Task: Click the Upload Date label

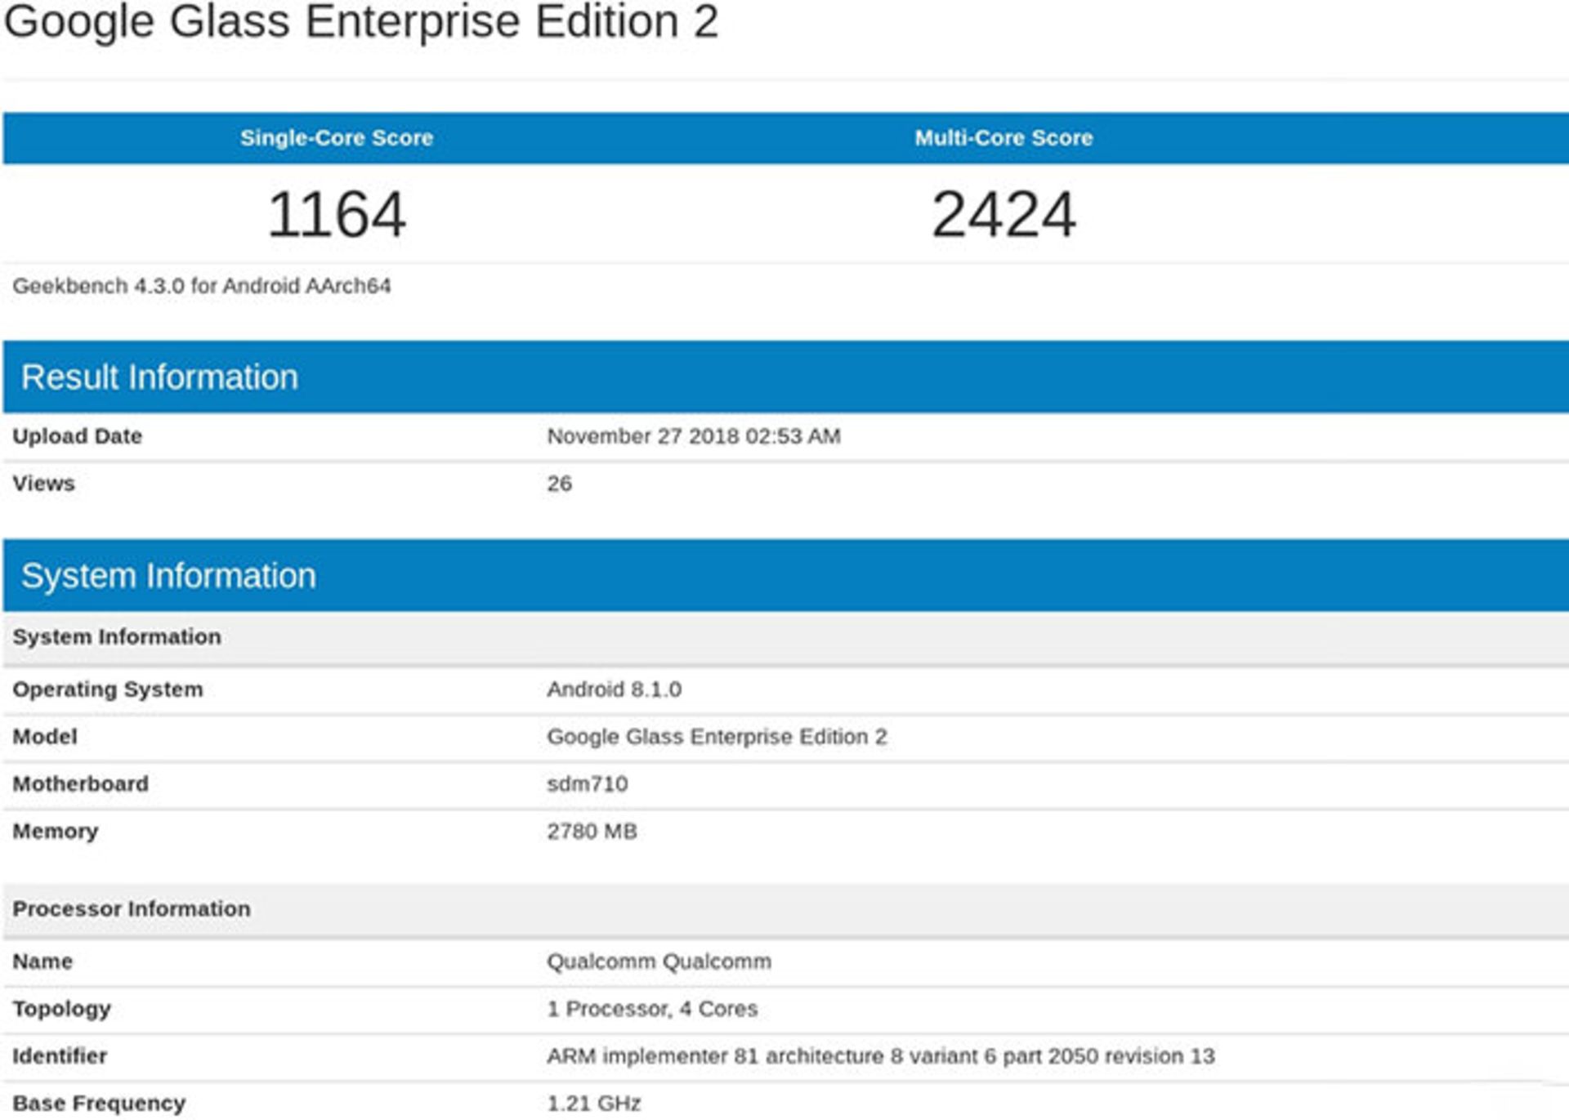Action: click(x=78, y=436)
